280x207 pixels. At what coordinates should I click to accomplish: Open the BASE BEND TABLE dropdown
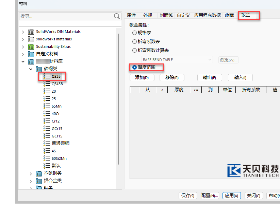click(210, 60)
